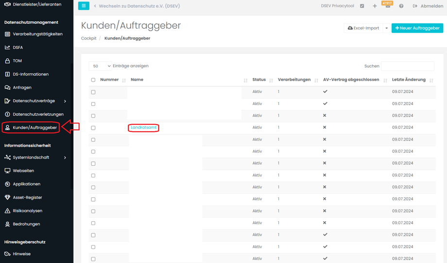This screenshot has width=447, height=263.
Task: Open dropdown arrow next to Excel-Import
Action: pos(387,28)
